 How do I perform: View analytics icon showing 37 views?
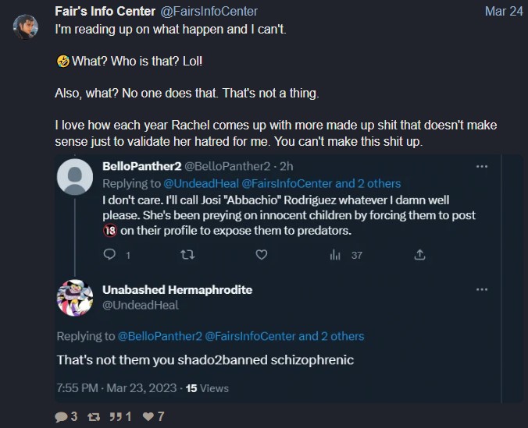tap(337, 254)
